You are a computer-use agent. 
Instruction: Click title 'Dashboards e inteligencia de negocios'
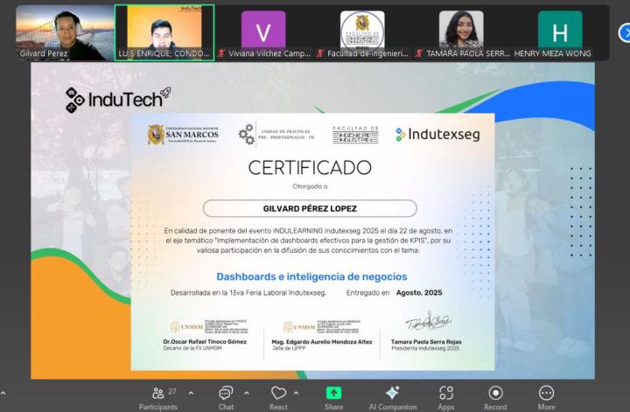click(311, 276)
